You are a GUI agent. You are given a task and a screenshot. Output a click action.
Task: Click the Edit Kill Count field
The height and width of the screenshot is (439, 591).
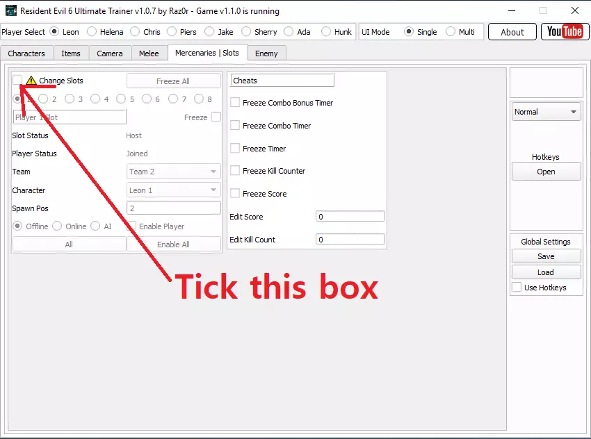pos(350,240)
